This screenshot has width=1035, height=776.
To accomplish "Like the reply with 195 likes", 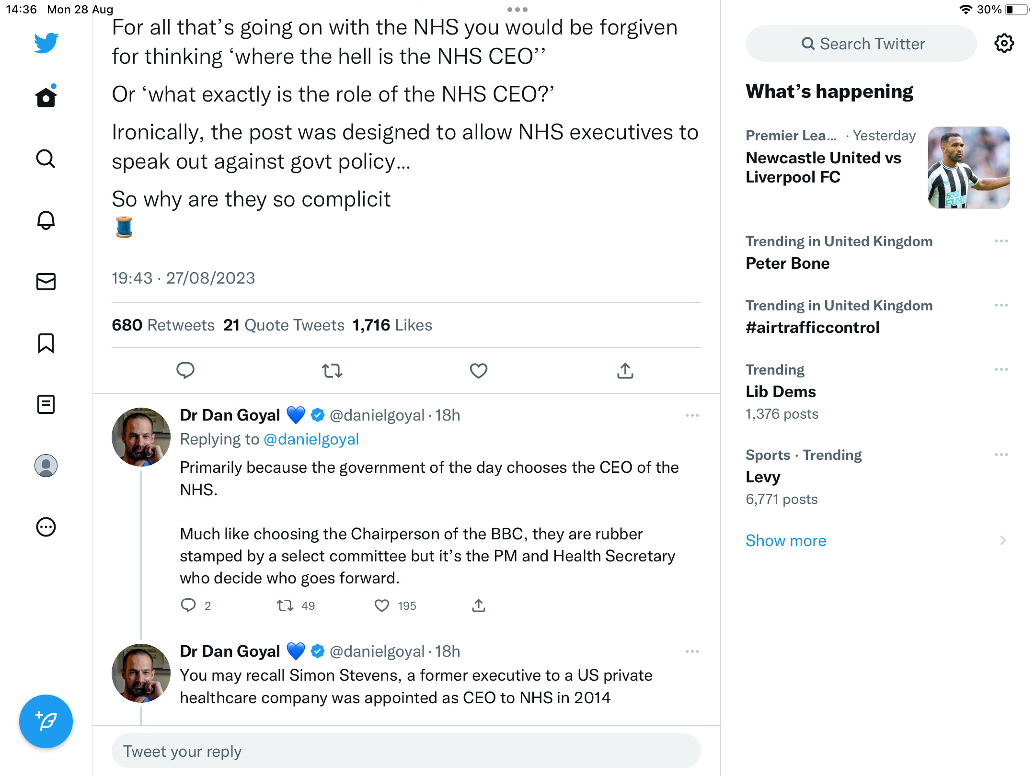I will pos(382,605).
